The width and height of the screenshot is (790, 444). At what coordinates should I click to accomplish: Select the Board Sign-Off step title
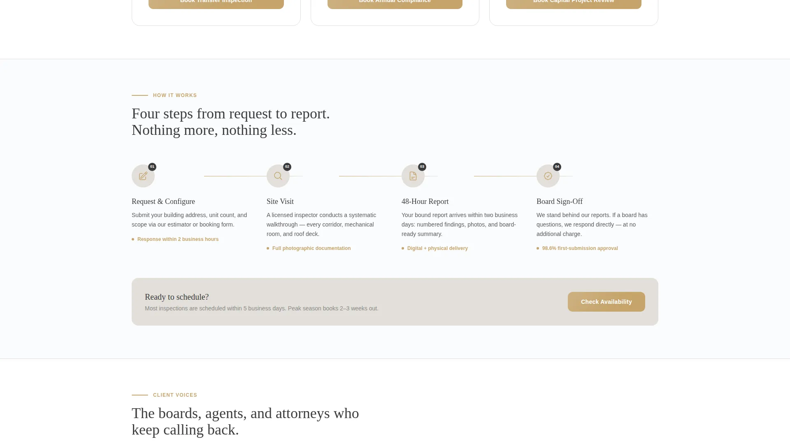pyautogui.click(x=560, y=201)
